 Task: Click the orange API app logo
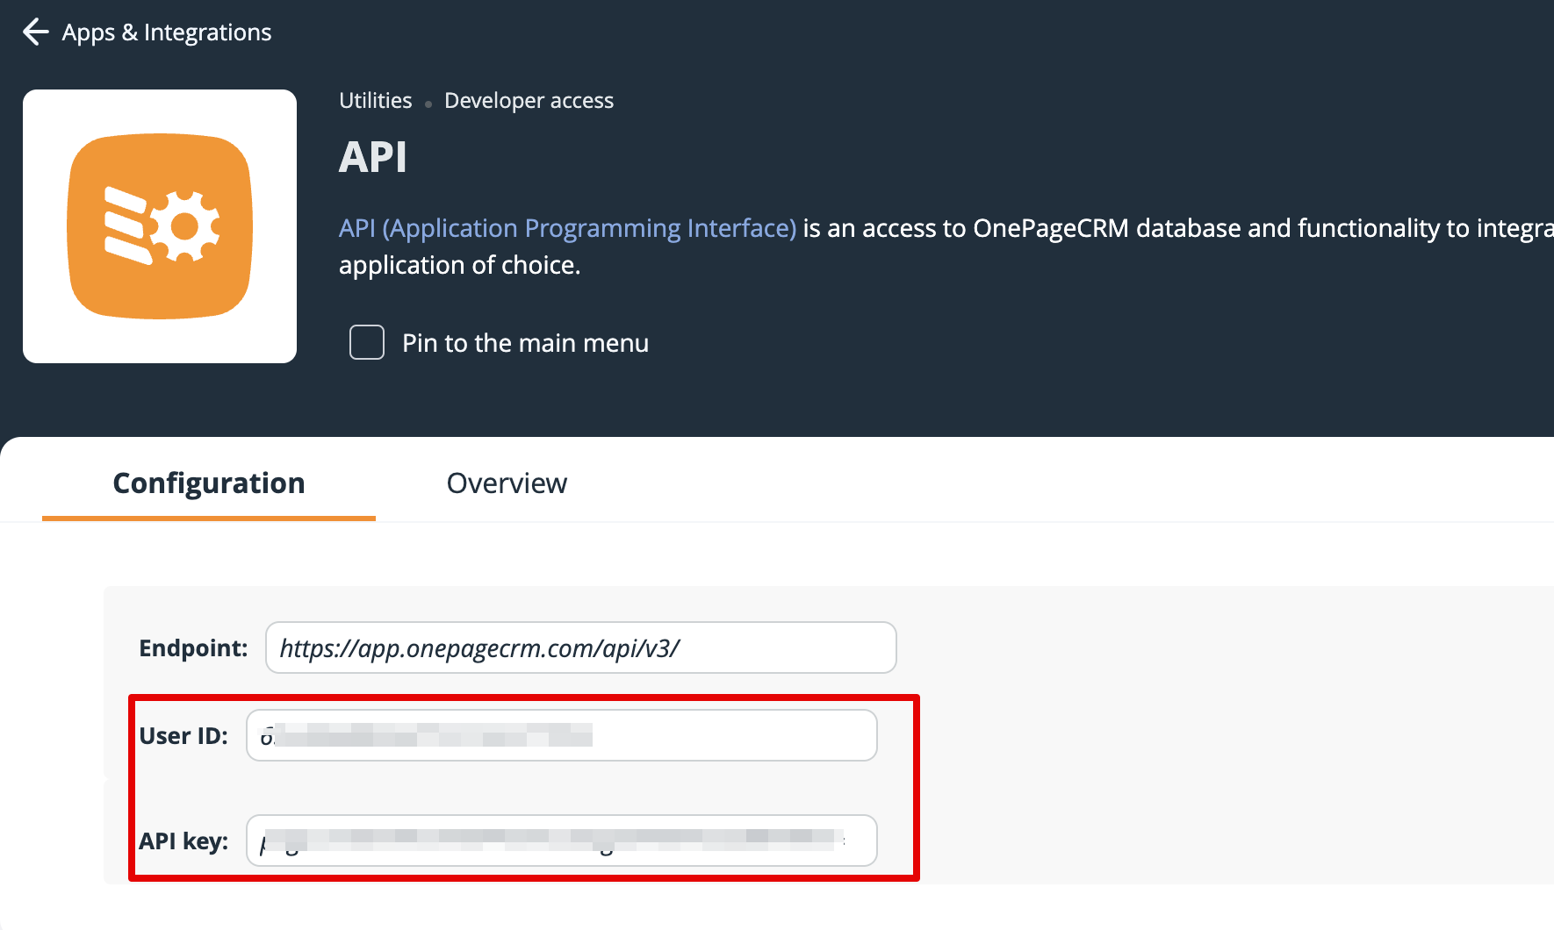pos(160,226)
